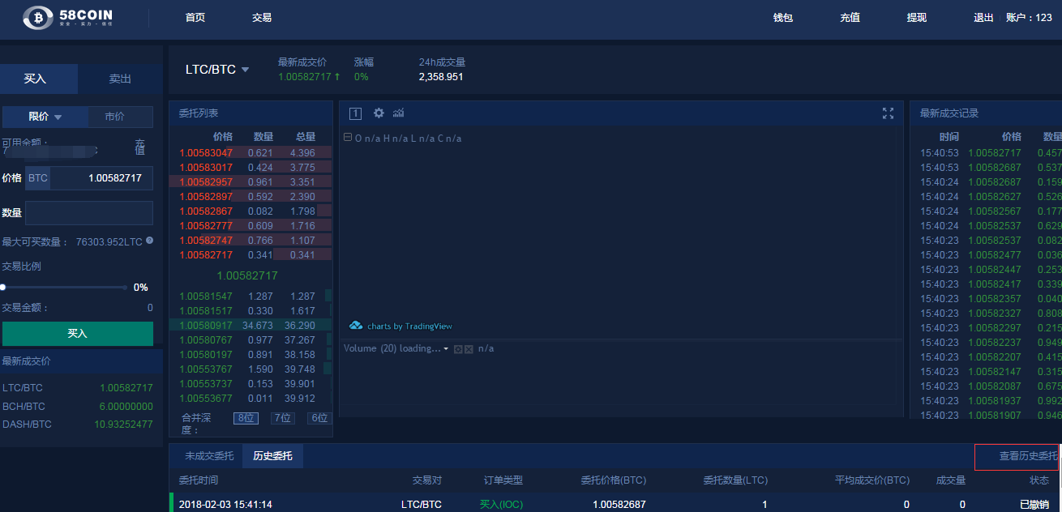Open the 限价 order type dropdown
Image resolution: width=1062 pixels, height=512 pixels.
(x=45, y=117)
